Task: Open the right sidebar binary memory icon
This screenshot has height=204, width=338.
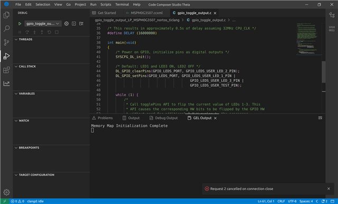Action: (x=332, y=29)
